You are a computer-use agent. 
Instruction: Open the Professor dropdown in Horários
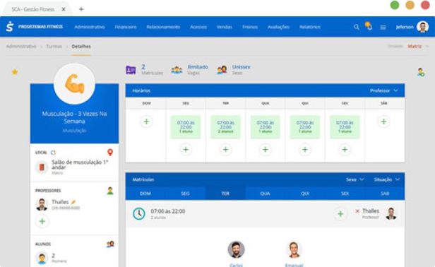point(384,90)
